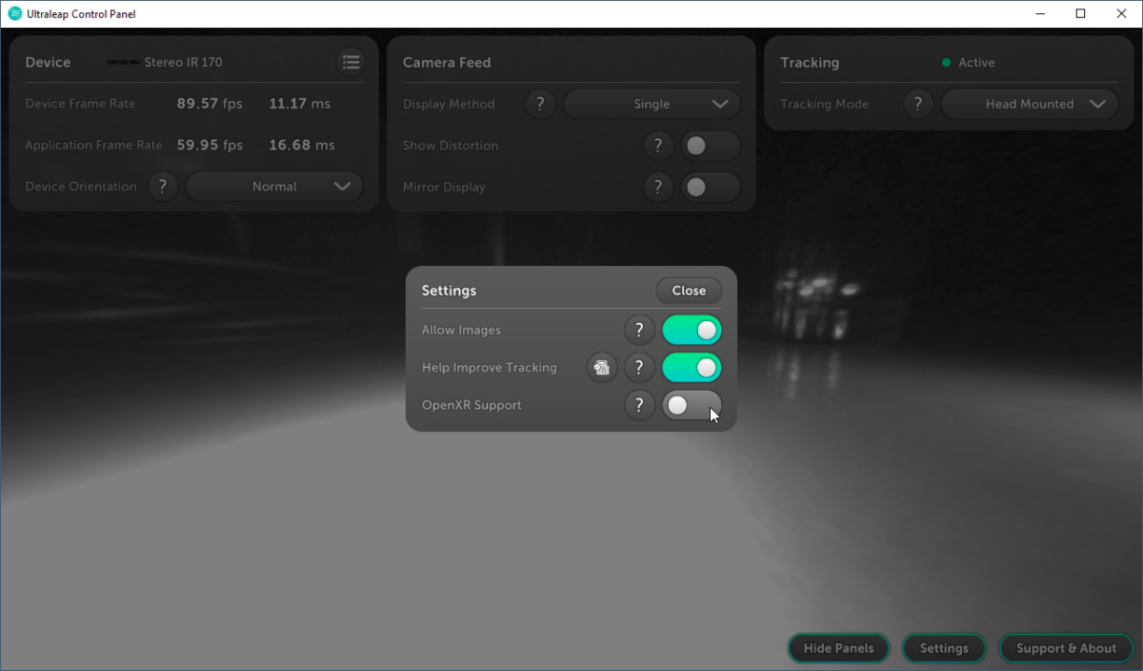
Task: Open Support & About
Action: click(x=1066, y=648)
